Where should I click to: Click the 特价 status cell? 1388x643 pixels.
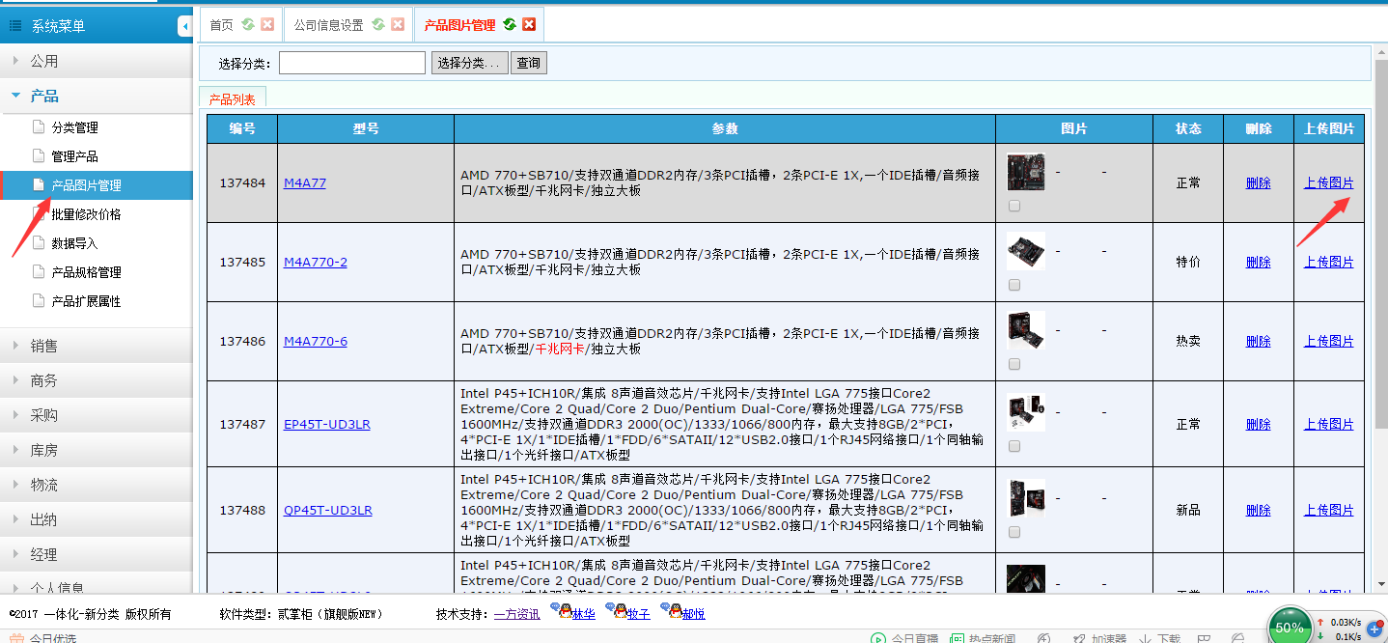[x=1188, y=262]
